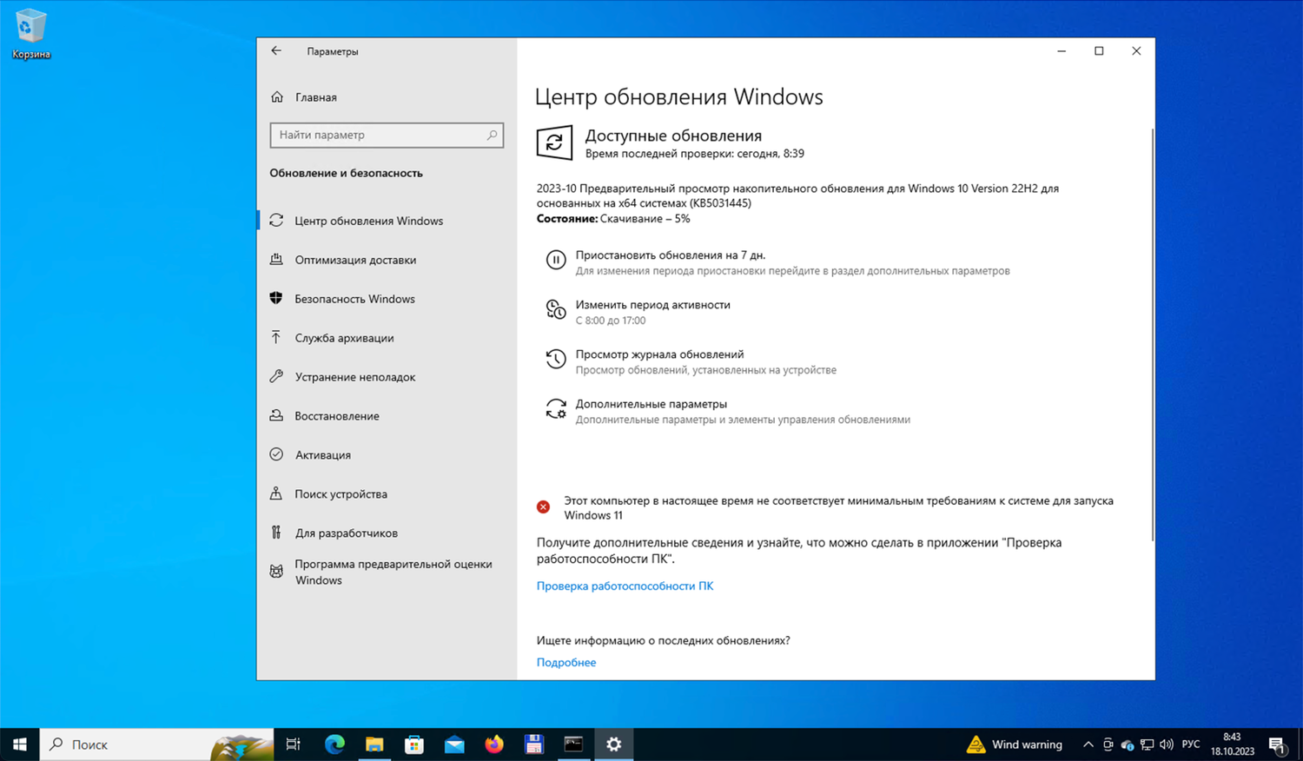Open the volume speaker tray icon

coord(1167,744)
